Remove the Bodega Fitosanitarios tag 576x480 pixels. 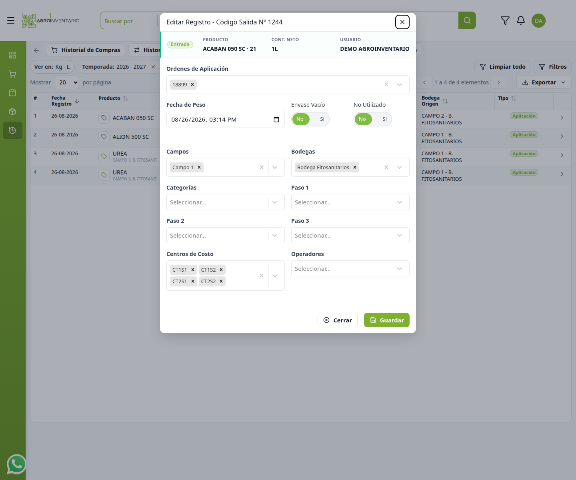tap(355, 167)
